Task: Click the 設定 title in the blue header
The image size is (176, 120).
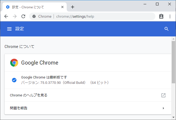Action: 20,29
